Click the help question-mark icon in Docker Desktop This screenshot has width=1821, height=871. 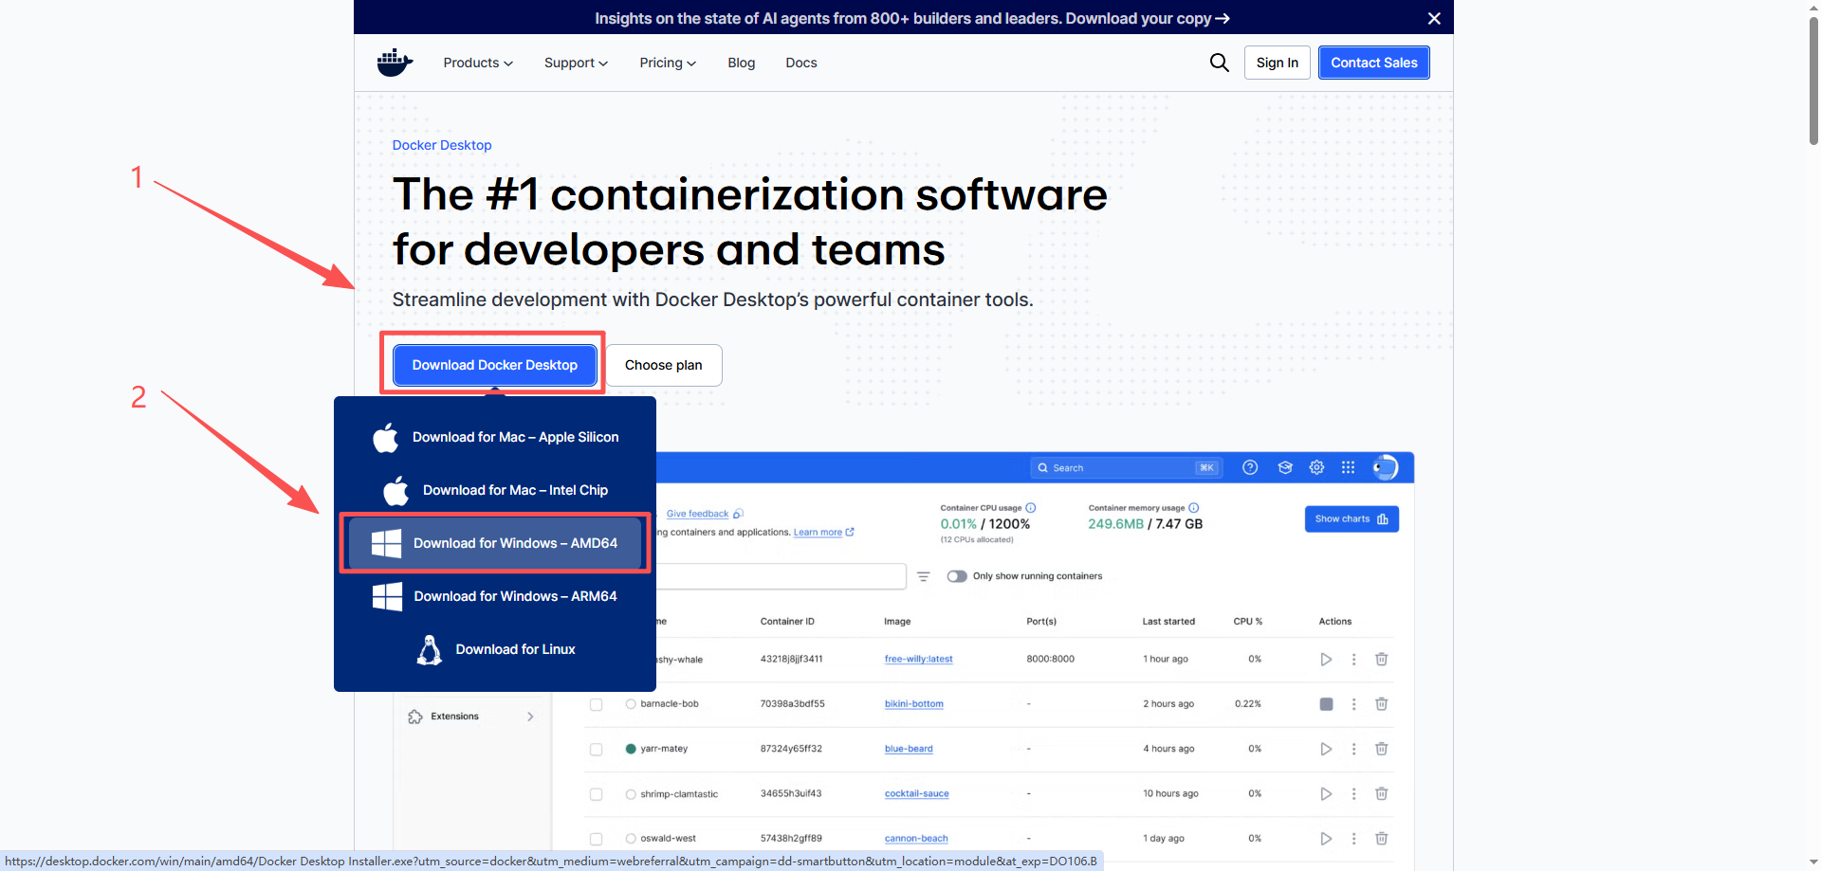coord(1250,467)
